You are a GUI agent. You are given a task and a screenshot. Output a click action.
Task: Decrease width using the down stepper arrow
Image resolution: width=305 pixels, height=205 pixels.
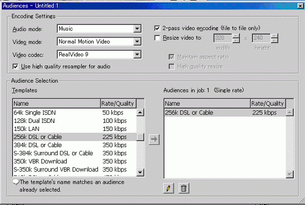coord(236,40)
